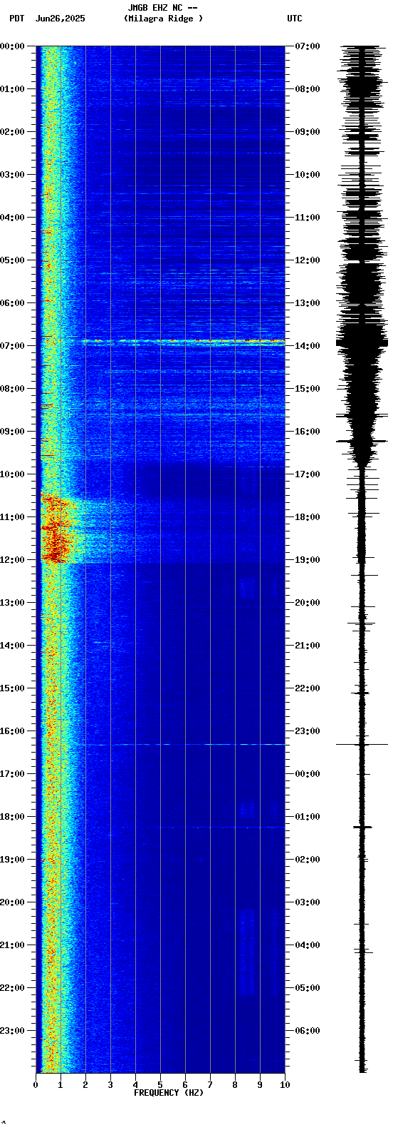Click the '0' frequency axis tick label

click(36, 1085)
